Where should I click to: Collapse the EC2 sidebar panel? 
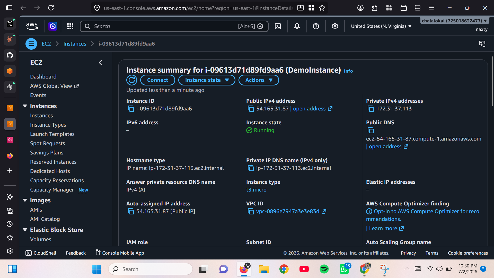click(x=100, y=63)
